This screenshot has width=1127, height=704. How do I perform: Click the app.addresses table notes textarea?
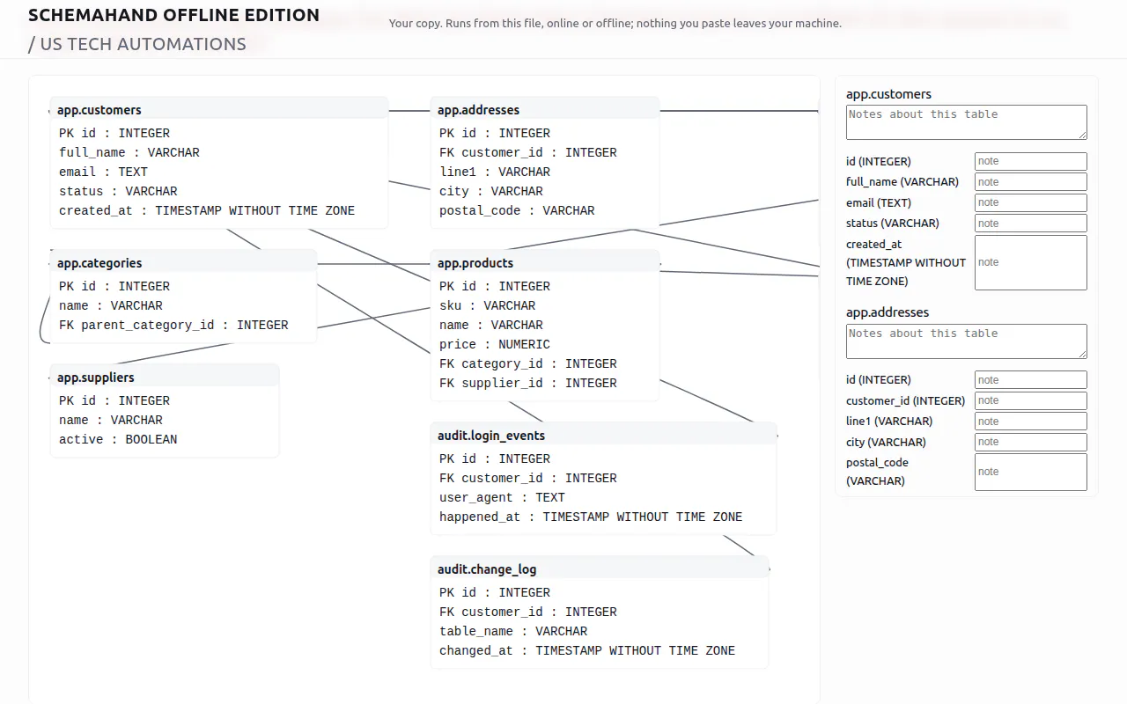(967, 341)
